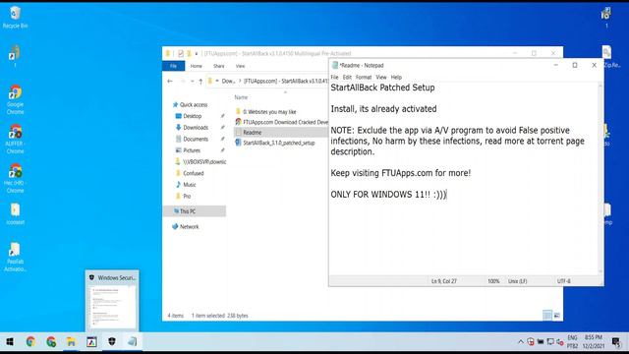Click the File tab in Explorer
Image resolution: width=629 pixels, height=354 pixels.
[173, 66]
